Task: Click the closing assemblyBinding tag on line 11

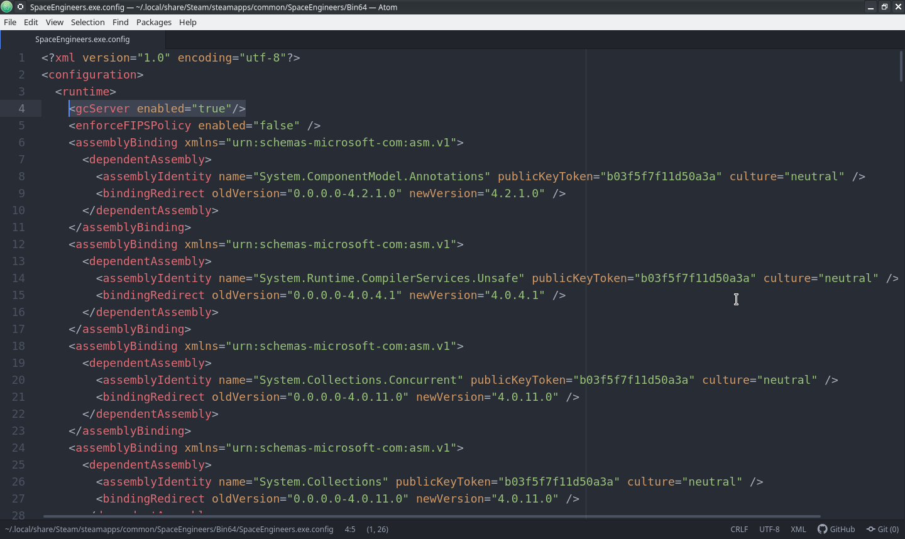Action: [x=130, y=227]
